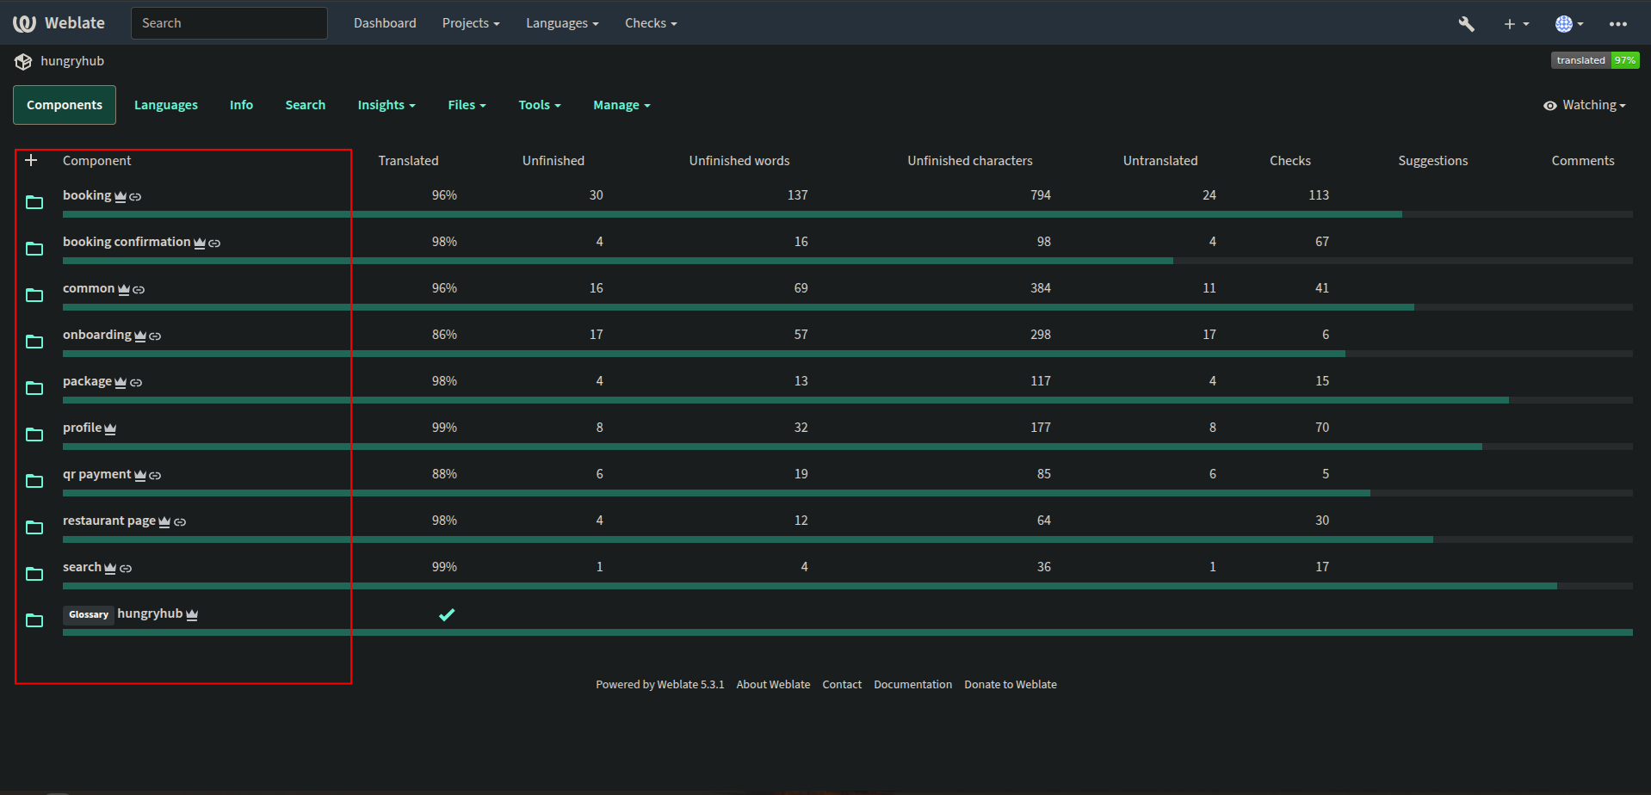Click the wrench management icon
Screen dimensions: 1651x795
(x=1466, y=24)
